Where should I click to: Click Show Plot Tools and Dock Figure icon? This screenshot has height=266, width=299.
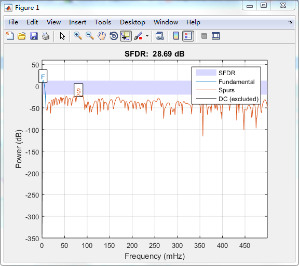point(216,36)
